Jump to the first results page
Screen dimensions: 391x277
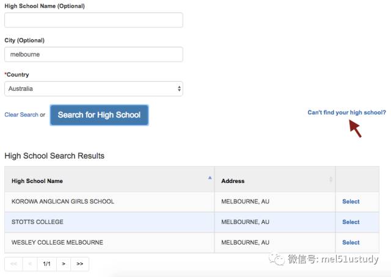point(13,264)
